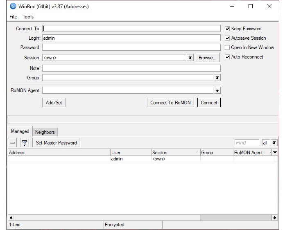This screenshot has width=285, height=230.
Task: Expand the Session dropdown arrow
Action: [x=190, y=58]
